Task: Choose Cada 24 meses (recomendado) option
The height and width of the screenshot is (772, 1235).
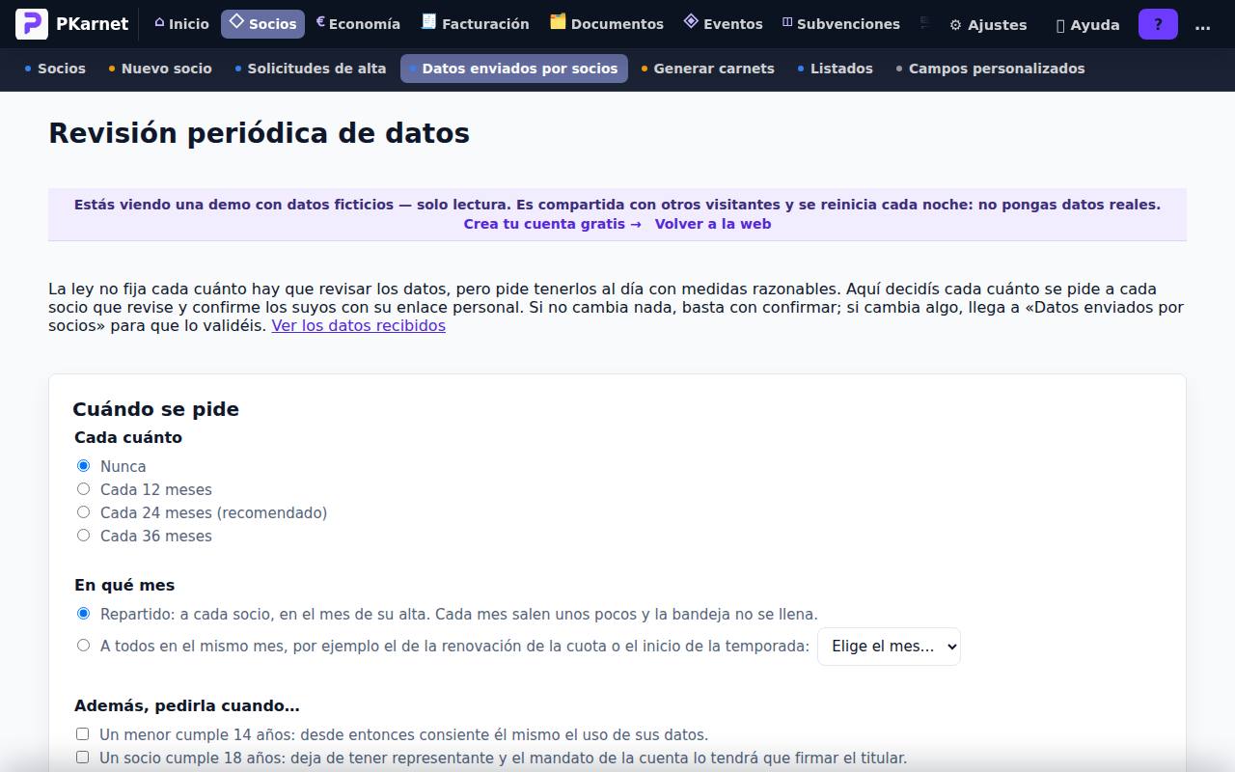Action: (83, 511)
